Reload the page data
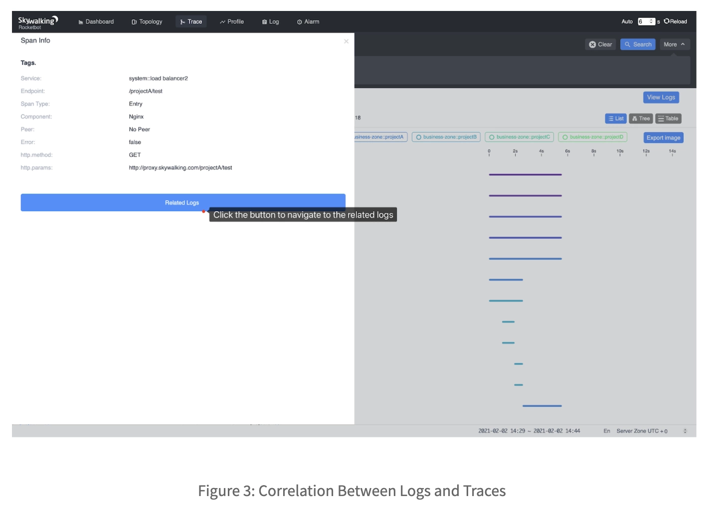The height and width of the screenshot is (511, 705). pos(676,22)
